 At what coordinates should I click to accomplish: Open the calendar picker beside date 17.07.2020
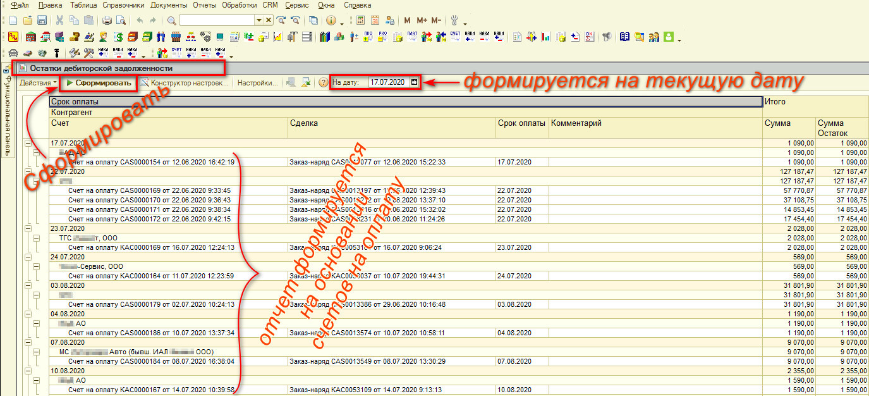pos(415,82)
